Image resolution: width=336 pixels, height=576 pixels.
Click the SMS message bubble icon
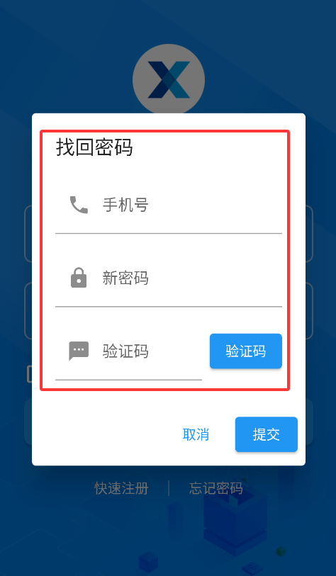point(79,351)
